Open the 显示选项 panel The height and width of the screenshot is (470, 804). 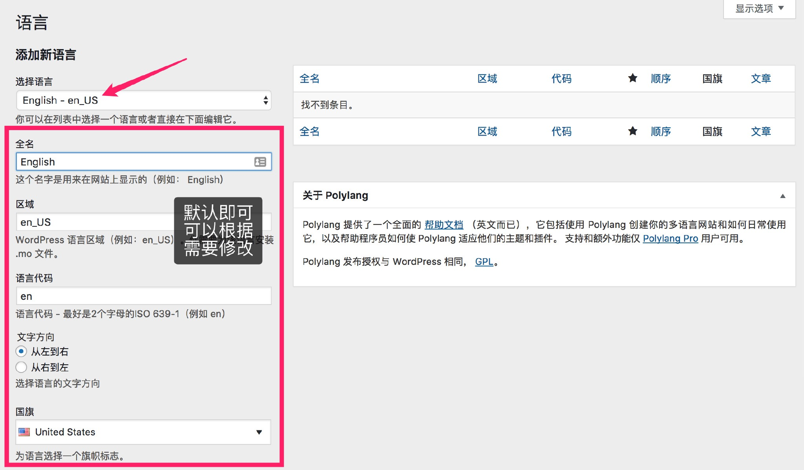pyautogui.click(x=758, y=8)
